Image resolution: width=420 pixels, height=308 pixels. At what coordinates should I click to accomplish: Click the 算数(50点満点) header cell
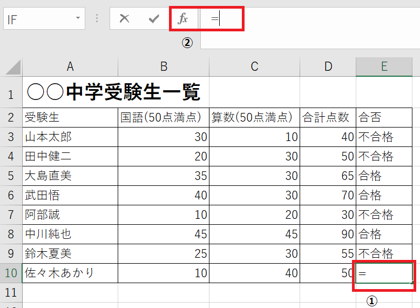tap(254, 118)
